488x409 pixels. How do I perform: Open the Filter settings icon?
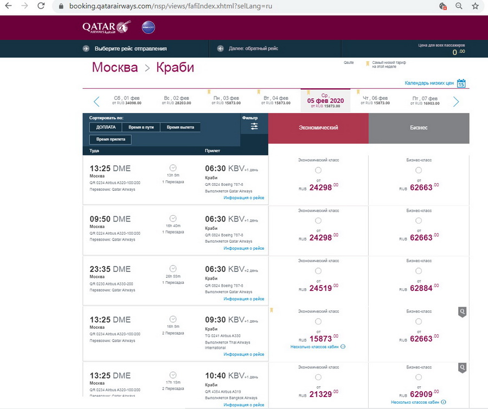coord(254,126)
